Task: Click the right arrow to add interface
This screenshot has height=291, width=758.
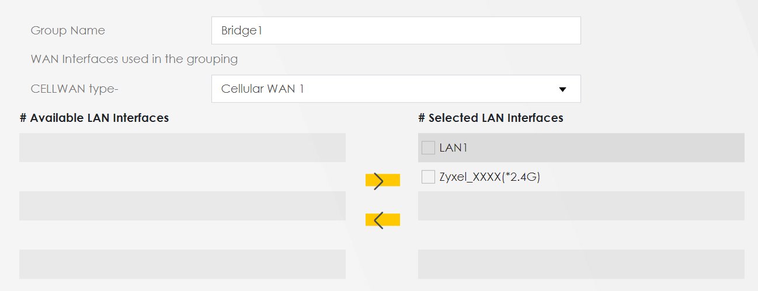Action: click(382, 181)
